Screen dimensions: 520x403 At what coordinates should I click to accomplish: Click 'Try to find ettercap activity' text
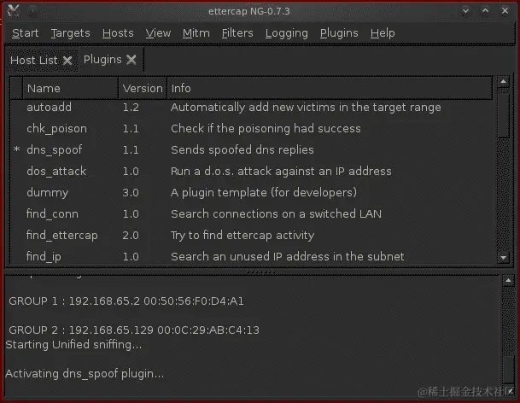[x=242, y=236]
